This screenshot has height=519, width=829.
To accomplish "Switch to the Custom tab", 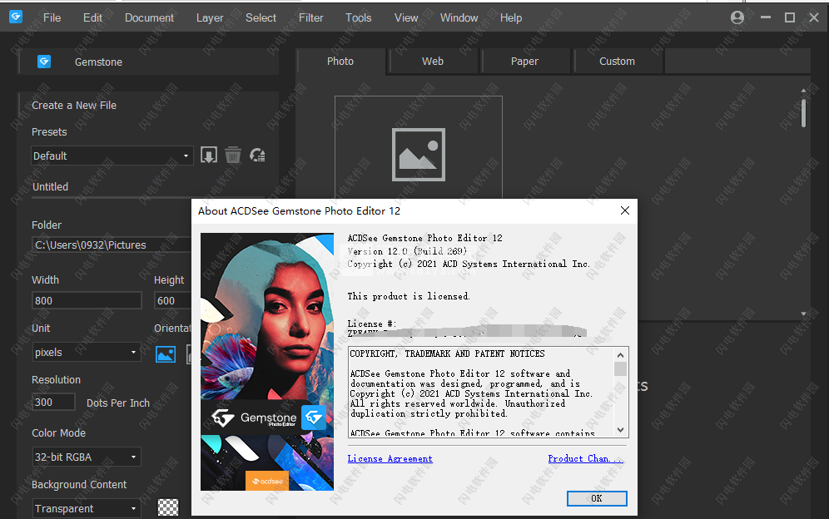I will click(x=617, y=62).
